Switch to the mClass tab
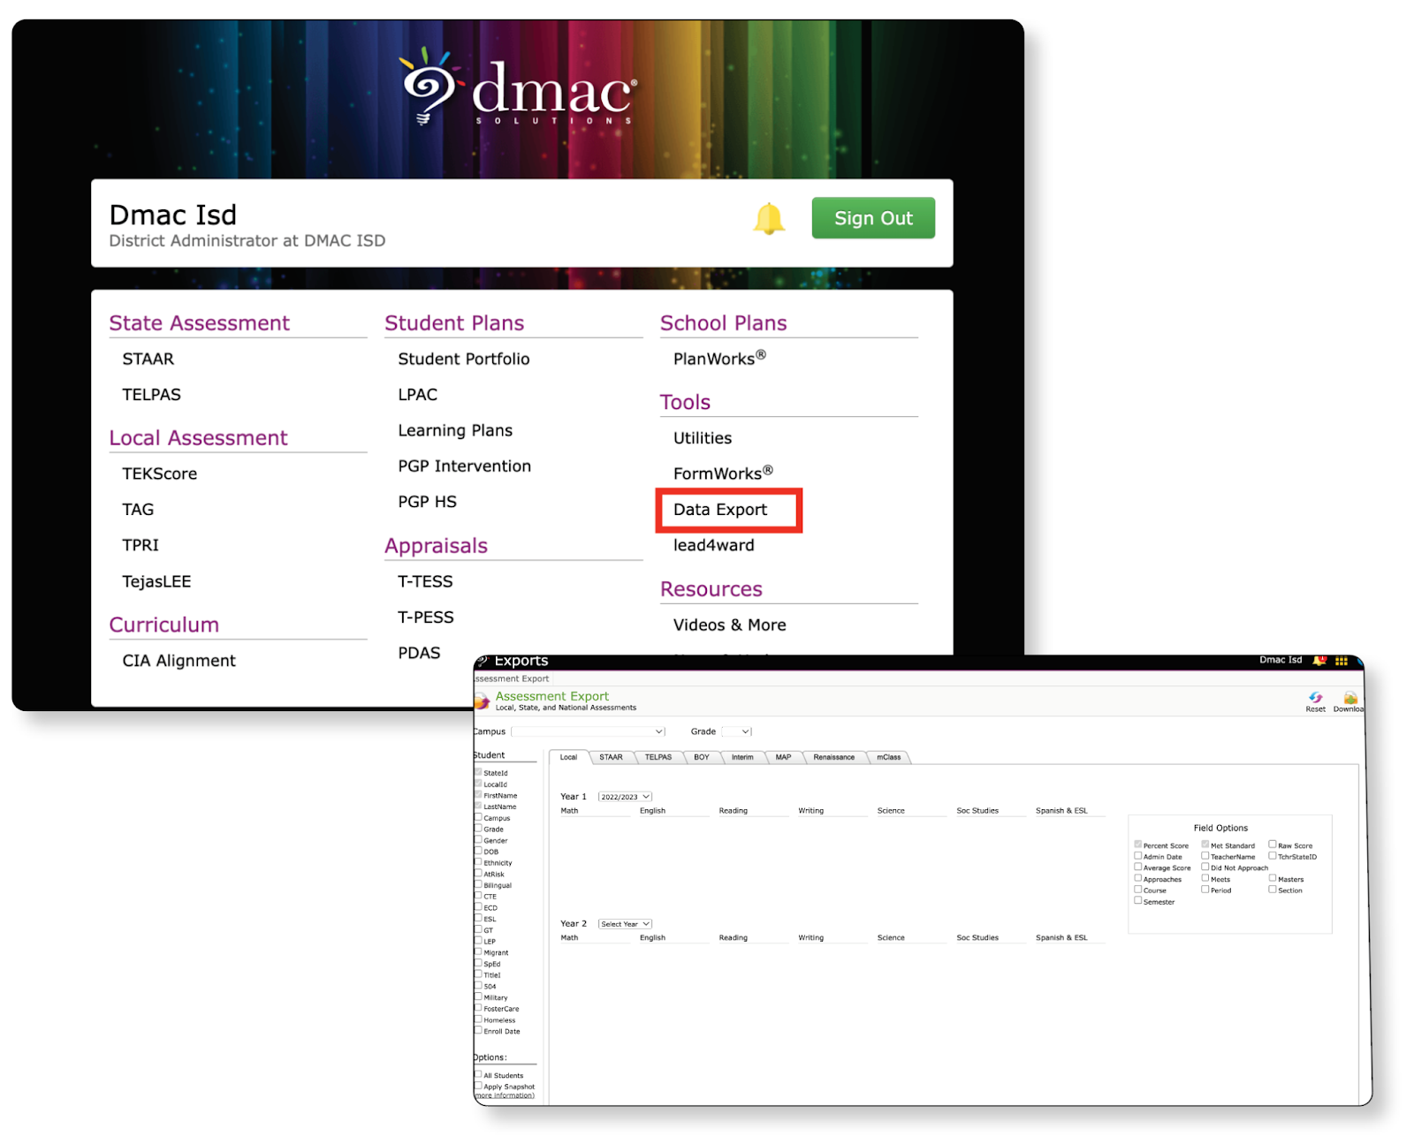This screenshot has width=1414, height=1144. (x=888, y=757)
